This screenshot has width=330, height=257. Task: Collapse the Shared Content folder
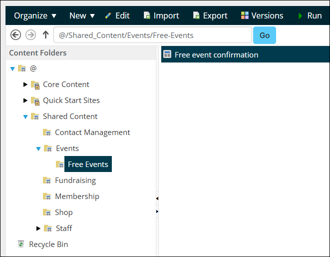point(25,116)
